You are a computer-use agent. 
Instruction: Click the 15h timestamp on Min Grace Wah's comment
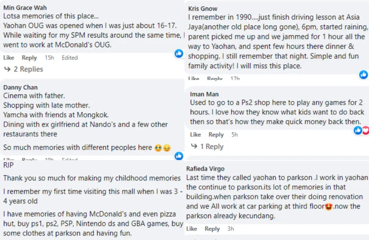pyautogui.click(x=49, y=58)
